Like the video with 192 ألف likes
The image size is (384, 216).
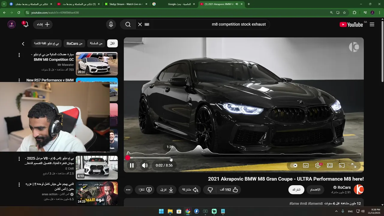tap(229, 190)
